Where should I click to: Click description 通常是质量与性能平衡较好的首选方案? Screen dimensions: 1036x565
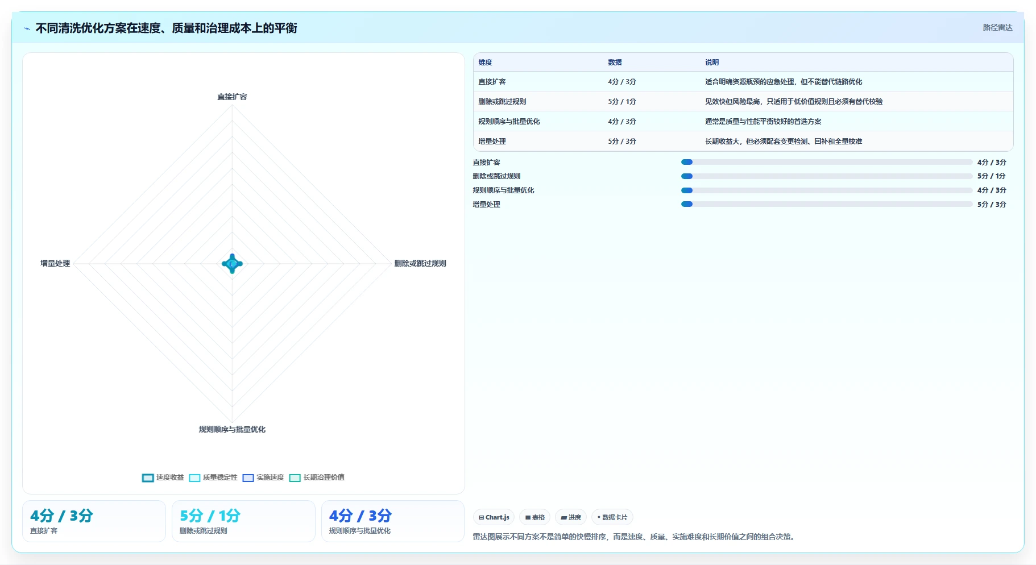point(763,122)
